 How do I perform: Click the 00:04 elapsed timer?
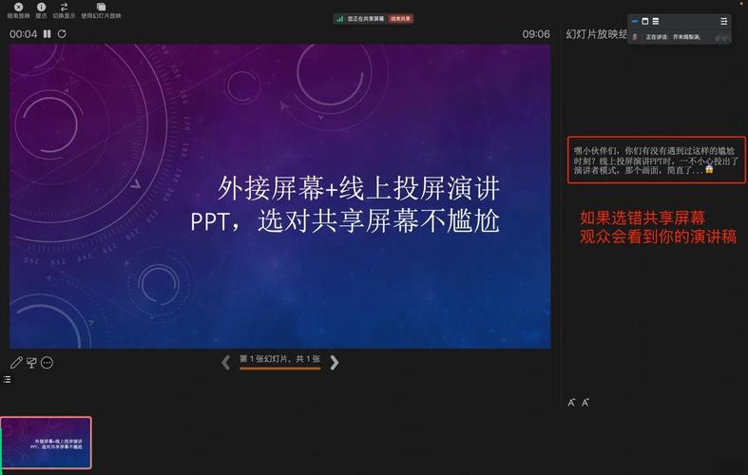coord(24,34)
